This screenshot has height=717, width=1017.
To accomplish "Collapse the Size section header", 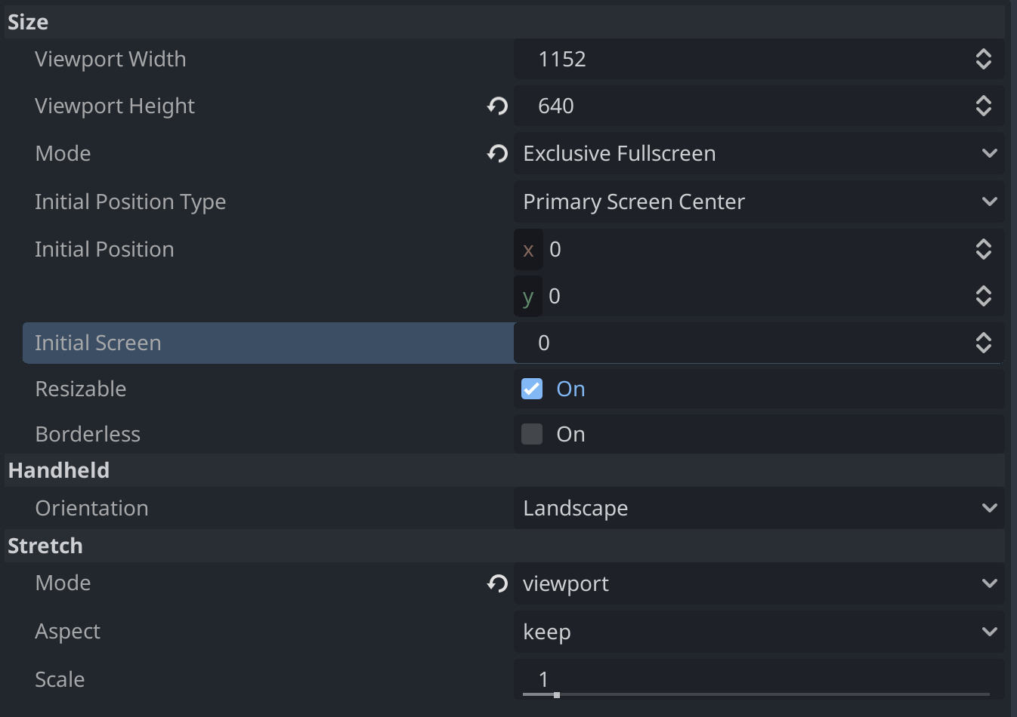I will 29,23.
